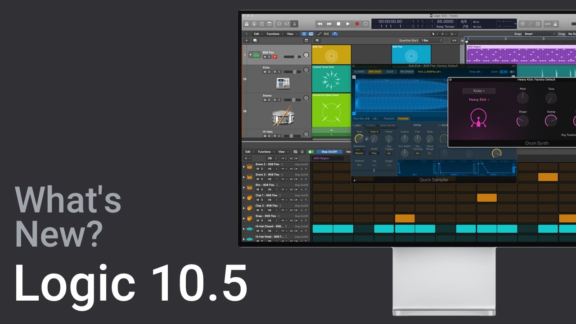Click the waveform edit pencil icon in Quick Sampler
576x324 pixels.
point(354,77)
